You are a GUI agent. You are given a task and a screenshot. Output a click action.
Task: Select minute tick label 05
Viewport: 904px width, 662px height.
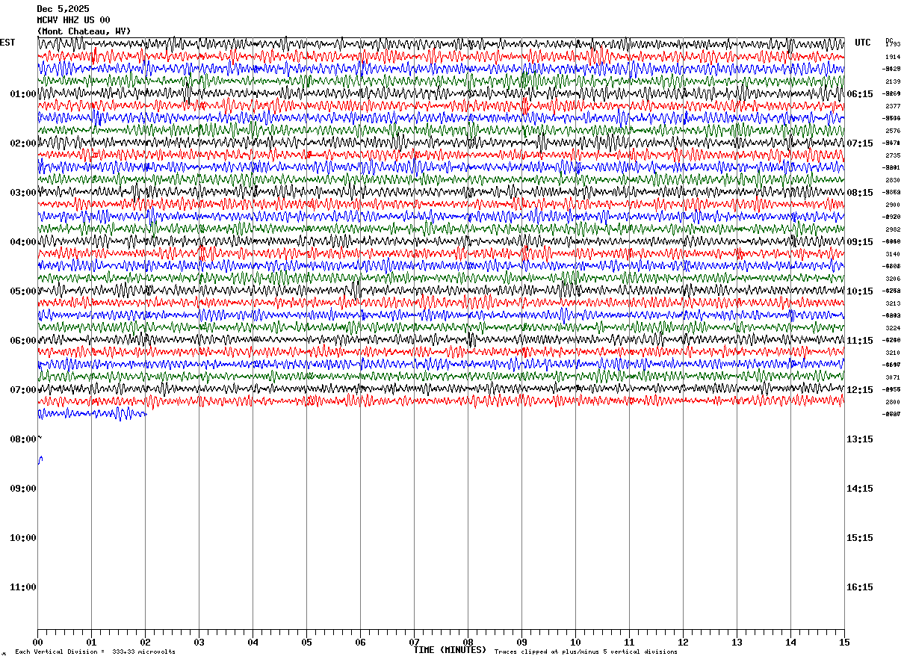pyautogui.click(x=307, y=643)
